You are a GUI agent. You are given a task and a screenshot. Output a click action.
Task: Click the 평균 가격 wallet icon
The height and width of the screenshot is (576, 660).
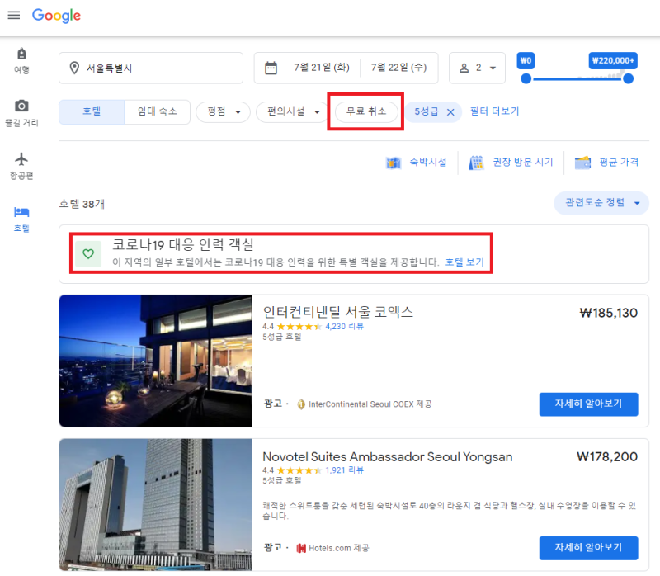tap(583, 163)
